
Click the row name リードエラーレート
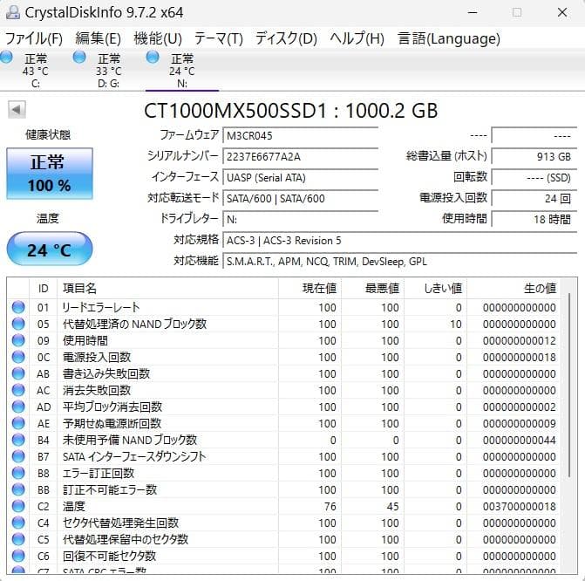(x=101, y=307)
